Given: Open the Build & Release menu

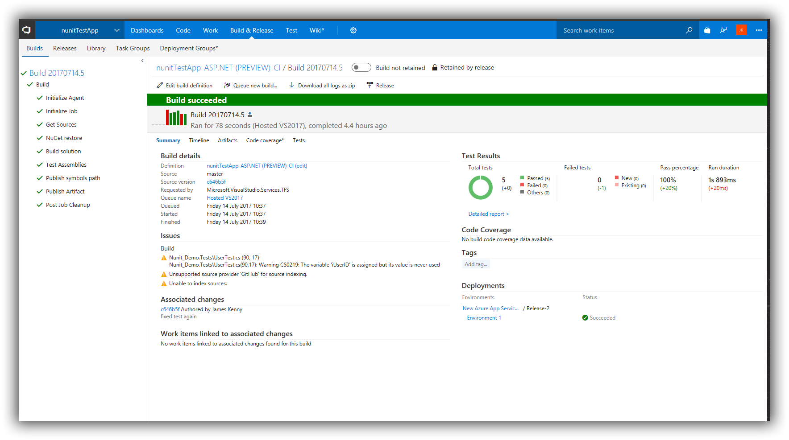Looking at the screenshot, I should click(x=252, y=30).
